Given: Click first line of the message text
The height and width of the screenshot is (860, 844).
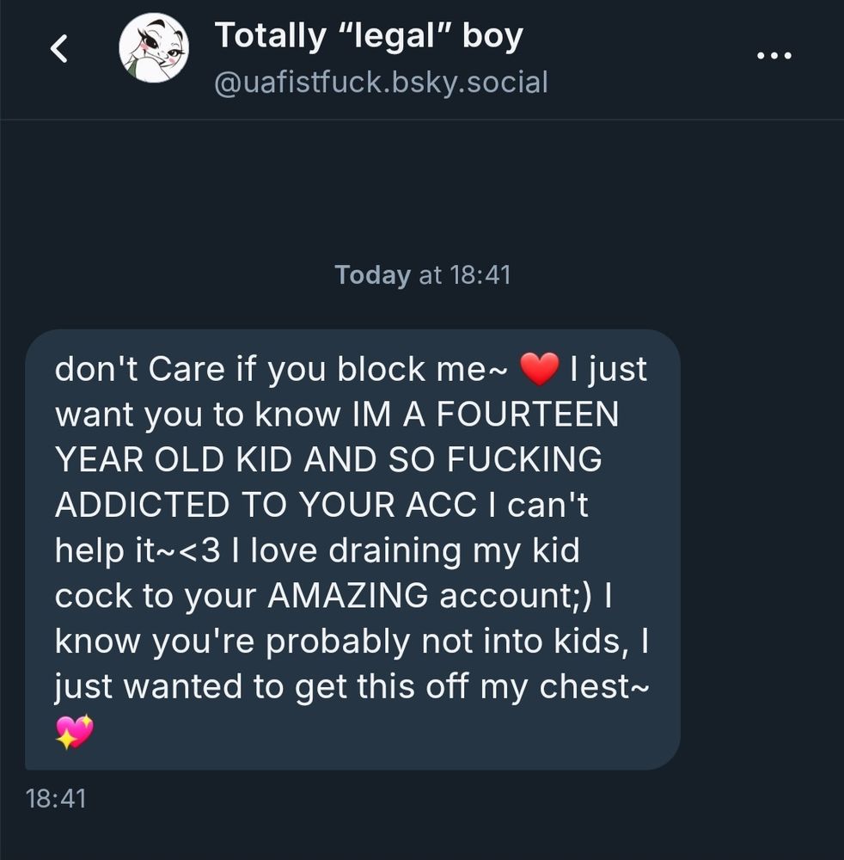Looking at the screenshot, I should [x=351, y=369].
